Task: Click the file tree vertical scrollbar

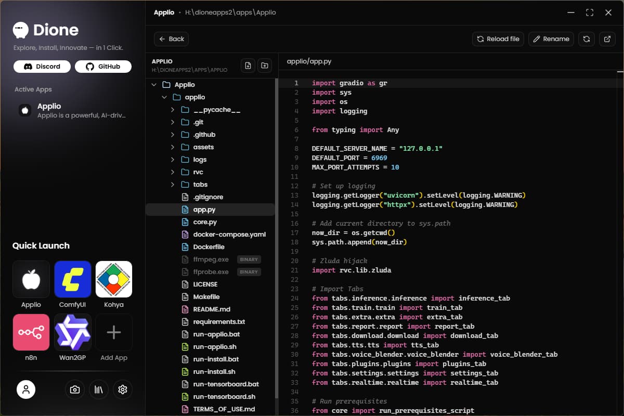Action: coord(276,239)
